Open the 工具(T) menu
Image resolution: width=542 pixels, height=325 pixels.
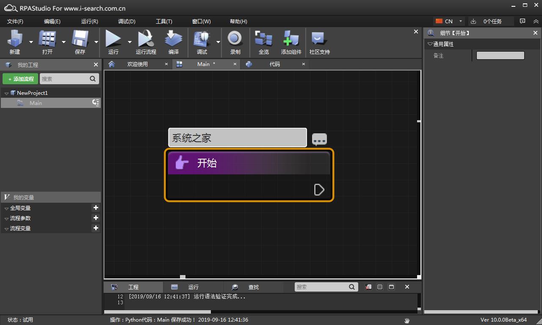(164, 21)
